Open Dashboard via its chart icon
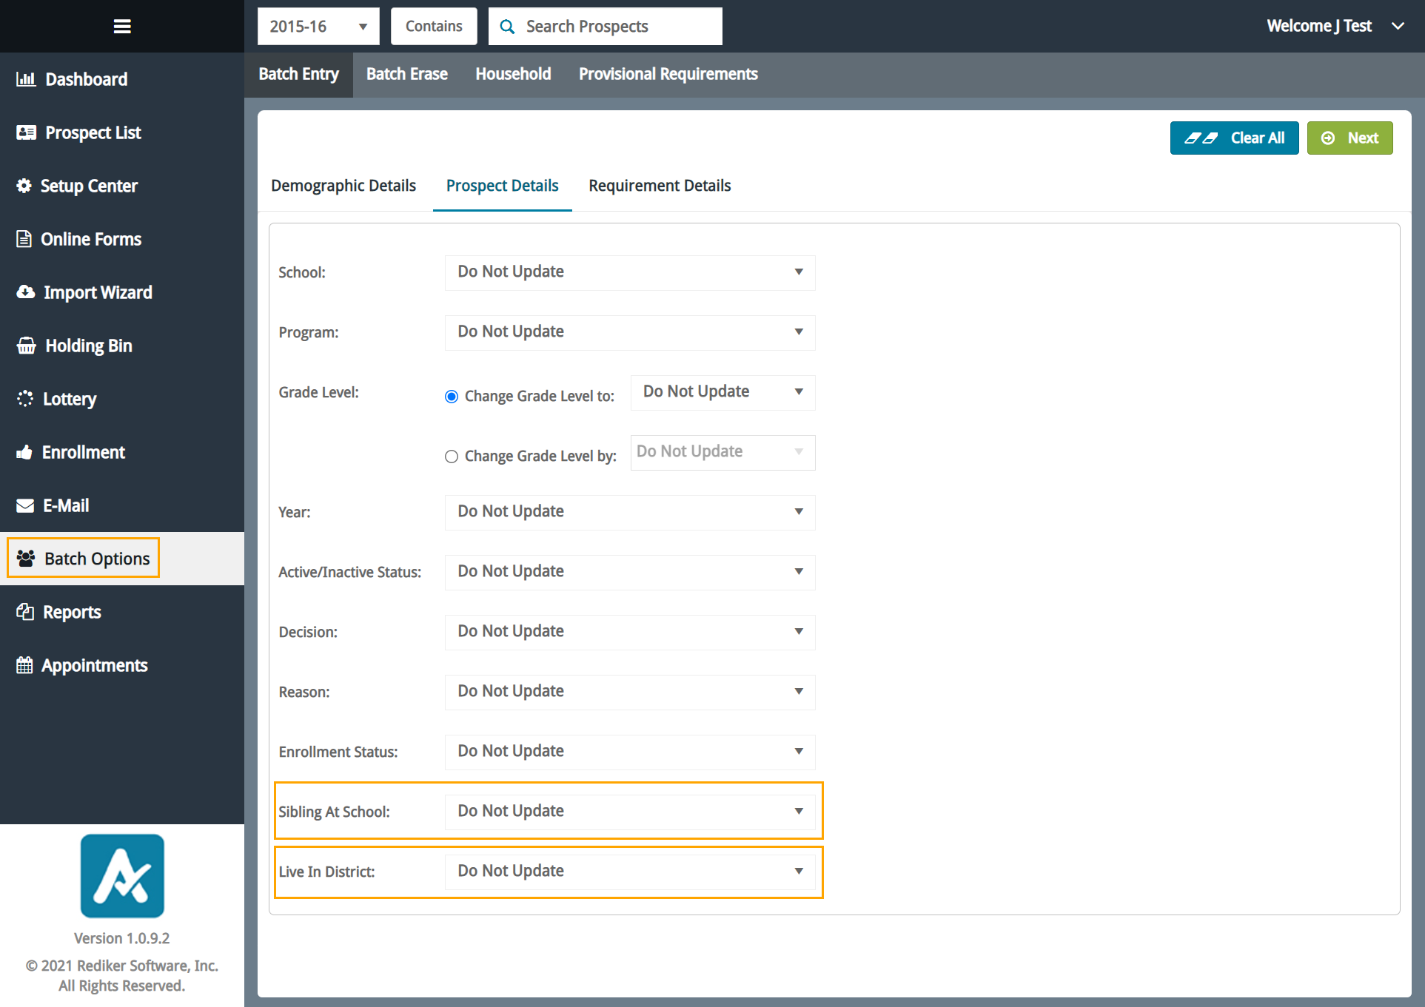The image size is (1425, 1007). pyautogui.click(x=26, y=79)
